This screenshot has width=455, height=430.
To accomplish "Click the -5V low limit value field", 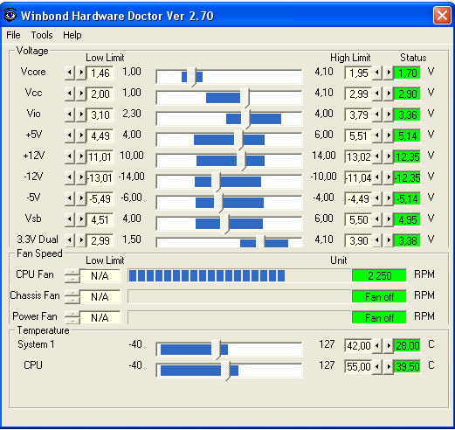I will (100, 198).
